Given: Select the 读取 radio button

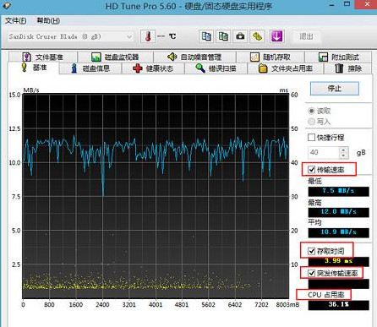Looking at the screenshot, I should (x=312, y=111).
